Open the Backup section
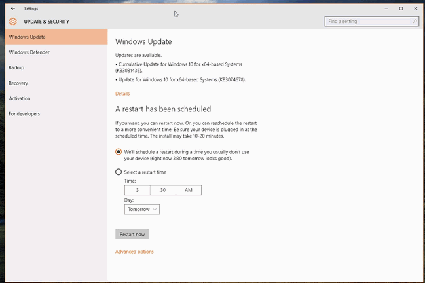This screenshot has height=283, width=425. 56,67
